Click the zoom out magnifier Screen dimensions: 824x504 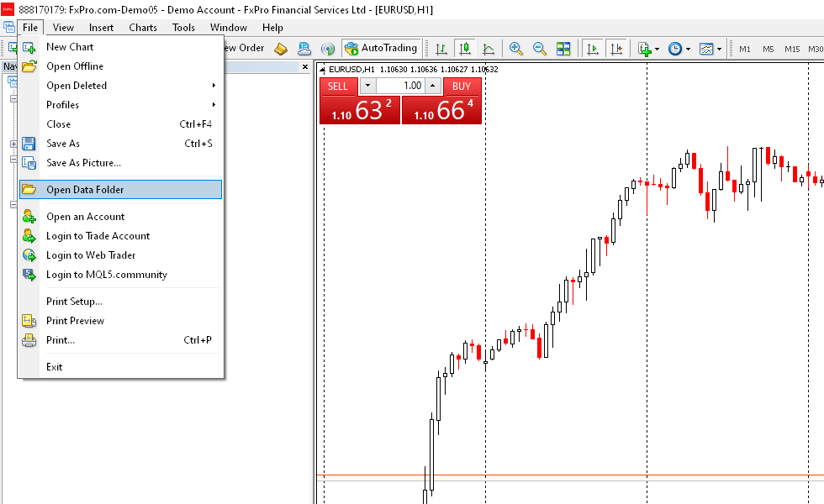pos(540,49)
